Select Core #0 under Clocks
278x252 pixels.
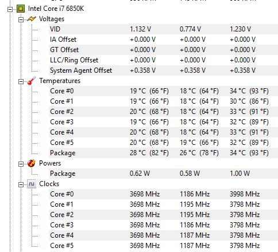tap(163, 194)
